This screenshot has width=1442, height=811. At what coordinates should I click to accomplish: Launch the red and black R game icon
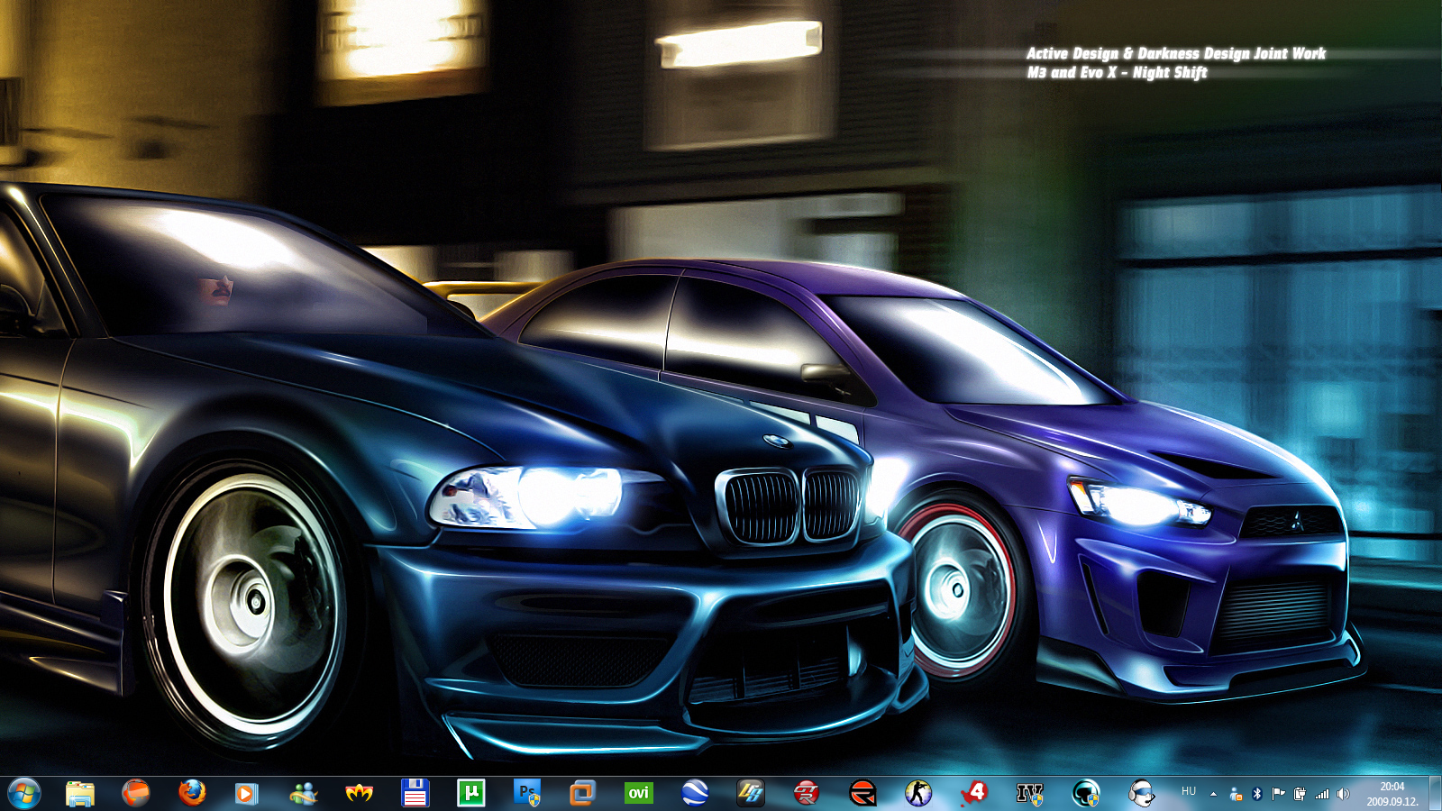coord(862,793)
